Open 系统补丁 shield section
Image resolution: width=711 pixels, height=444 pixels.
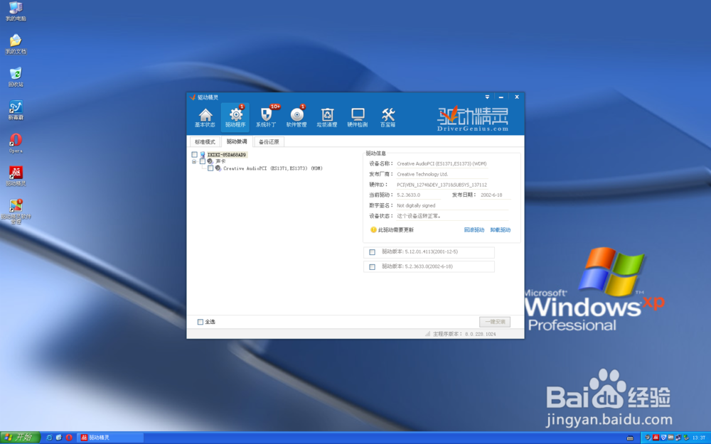(266, 118)
